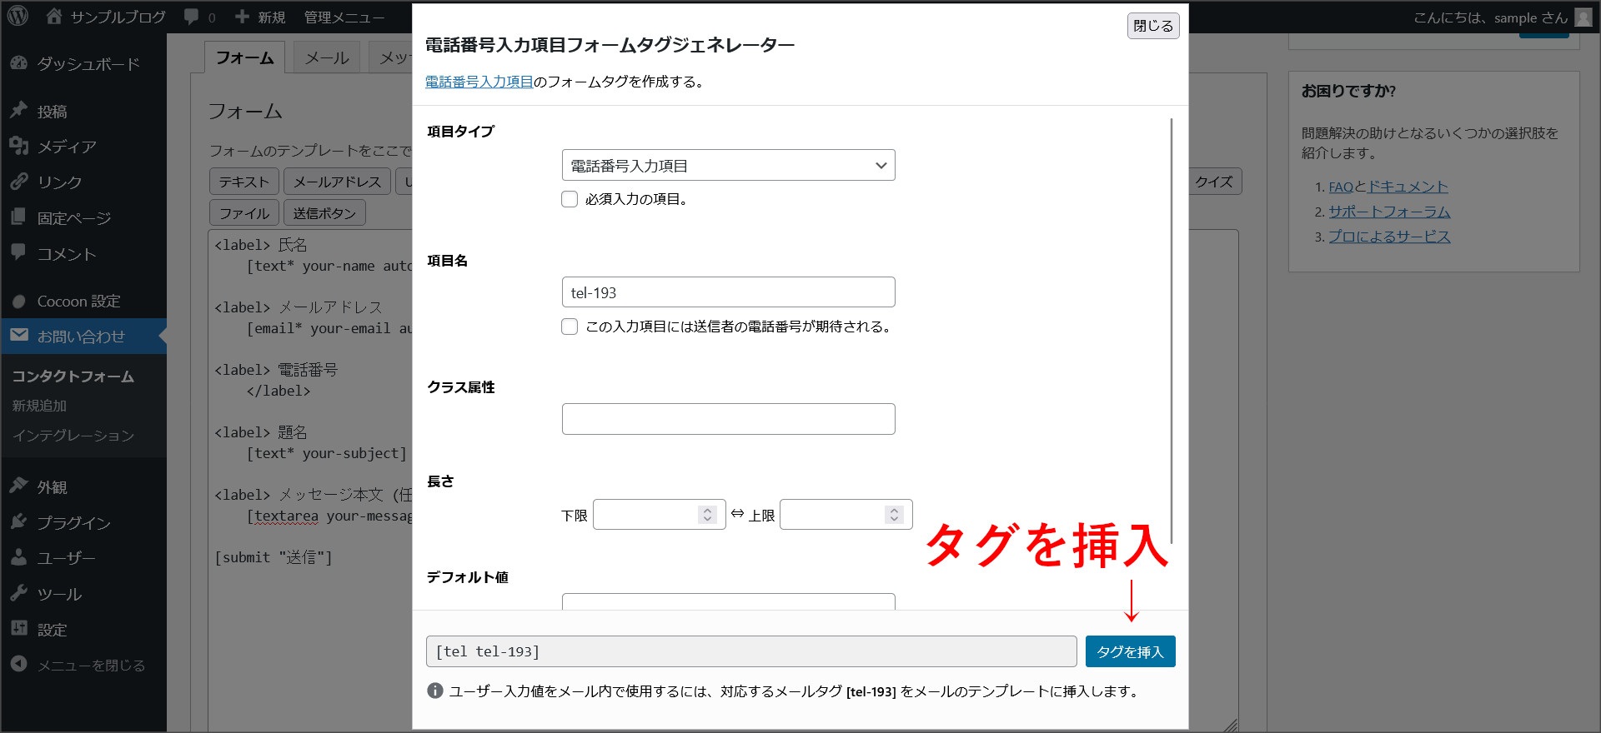1601x733 pixels.
Task: Open the Support Forum (サポートフォーラム) link
Action: pos(1388,212)
